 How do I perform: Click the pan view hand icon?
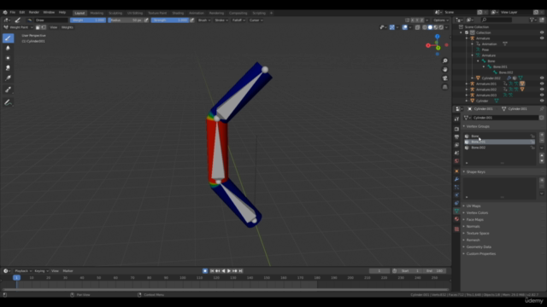point(444,70)
